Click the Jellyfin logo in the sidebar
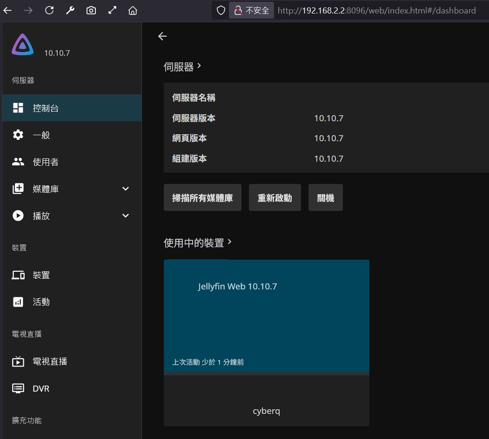 (x=22, y=45)
